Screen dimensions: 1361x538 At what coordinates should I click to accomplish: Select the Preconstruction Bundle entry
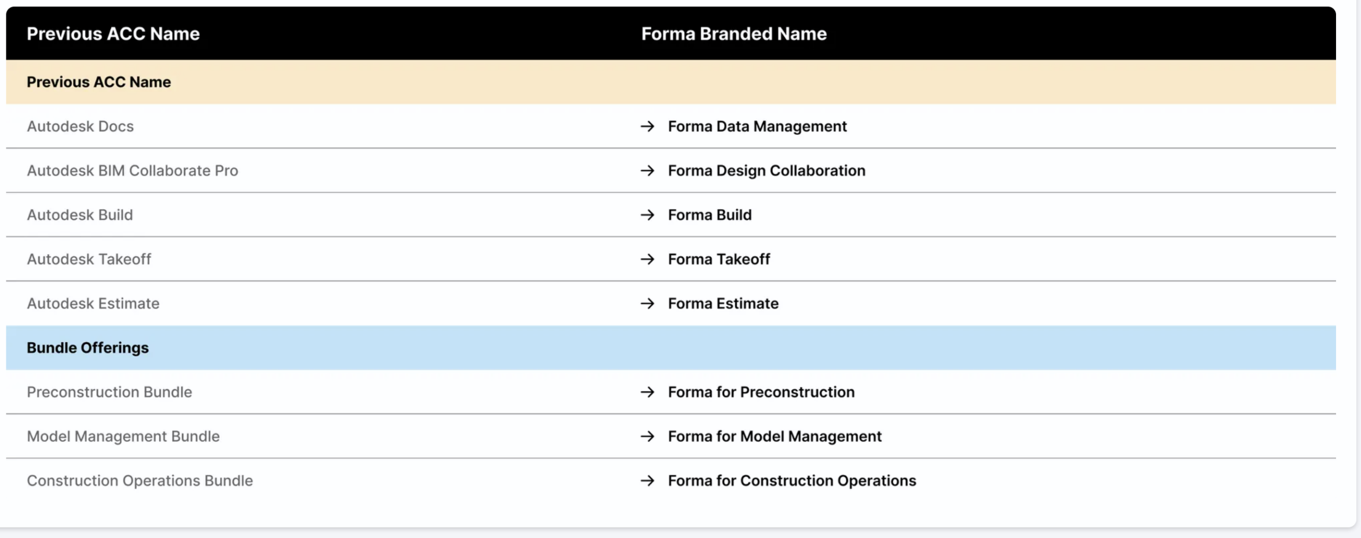point(110,392)
